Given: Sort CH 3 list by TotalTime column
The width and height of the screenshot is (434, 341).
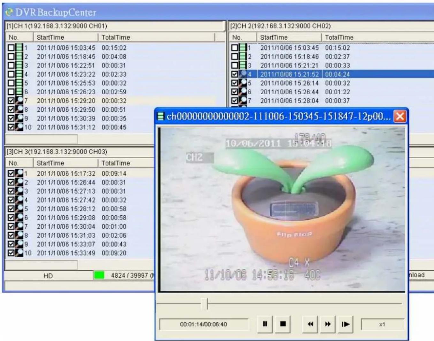Looking at the screenshot, I should pyautogui.click(x=126, y=163).
